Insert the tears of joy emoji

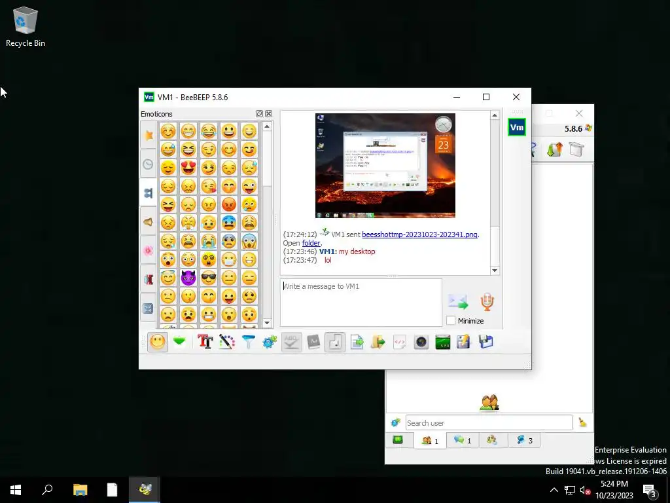click(x=209, y=130)
